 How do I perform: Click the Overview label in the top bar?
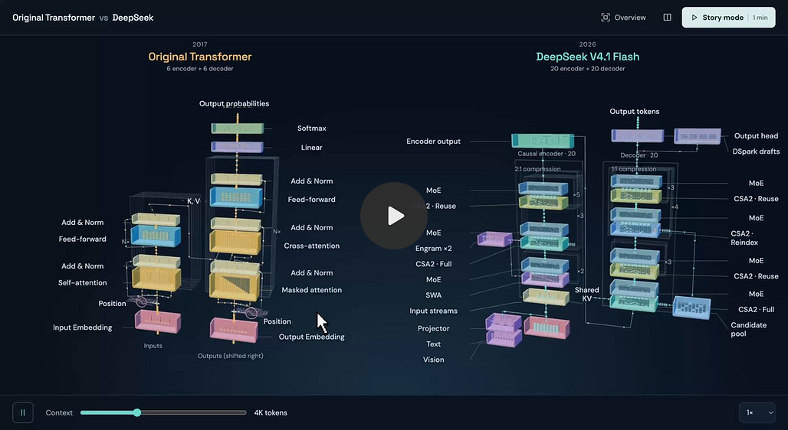point(629,18)
